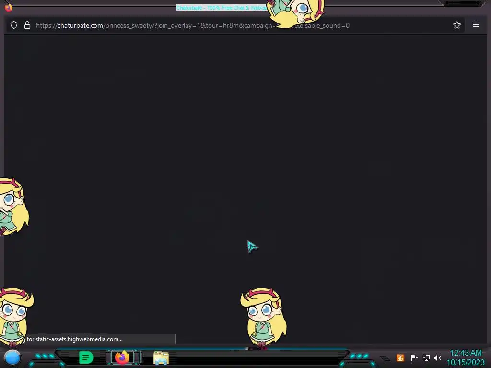Click the Firefox logo in the title bar

pyautogui.click(x=9, y=7)
